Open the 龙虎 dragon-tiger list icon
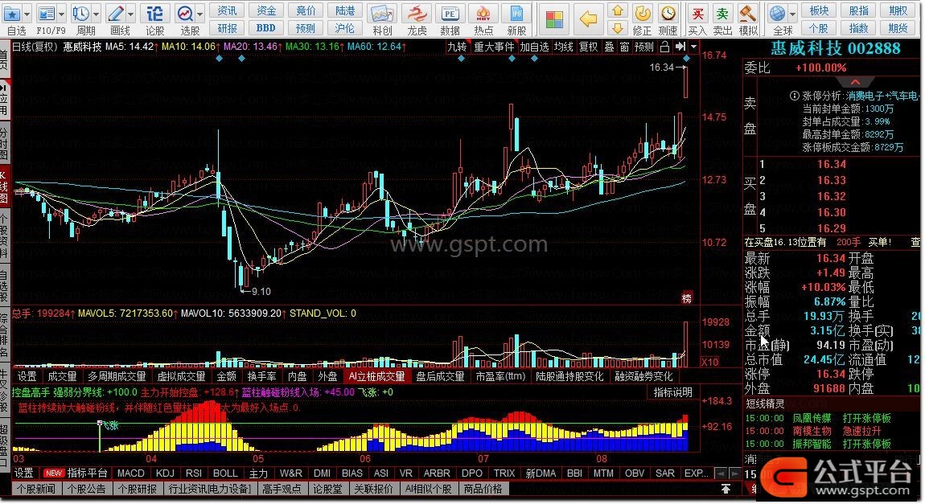 click(x=417, y=13)
